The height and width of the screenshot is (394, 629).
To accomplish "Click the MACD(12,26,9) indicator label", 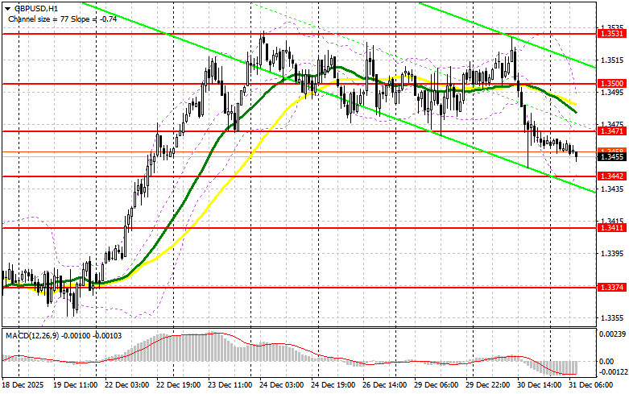I will click(32, 334).
